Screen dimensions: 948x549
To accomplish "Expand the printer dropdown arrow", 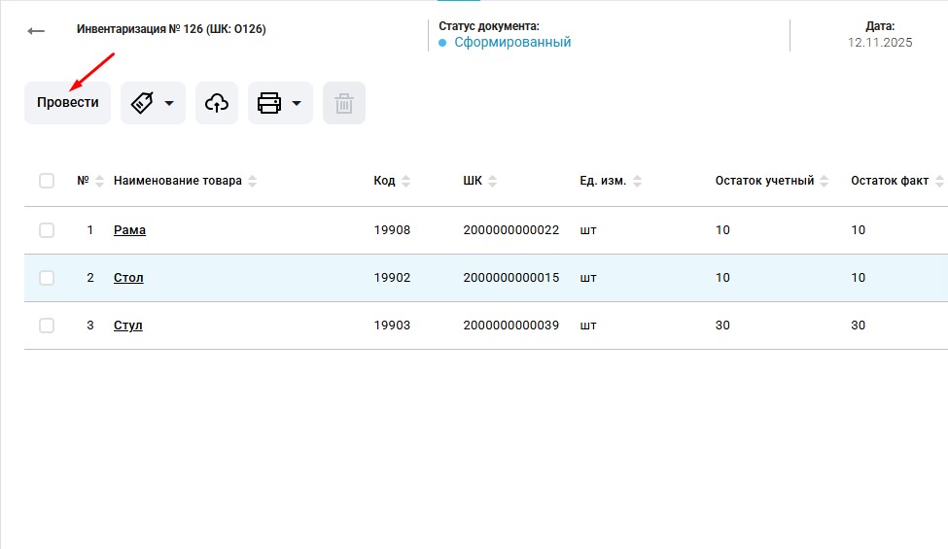I will pos(296,103).
